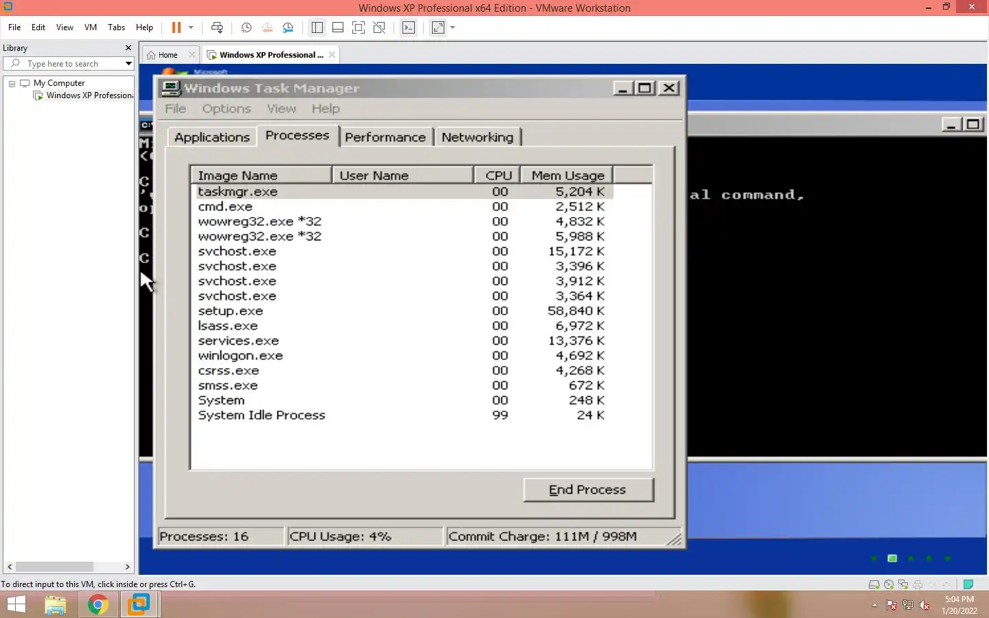Open Task Manager Options menu
The height and width of the screenshot is (618, 989).
(x=227, y=108)
